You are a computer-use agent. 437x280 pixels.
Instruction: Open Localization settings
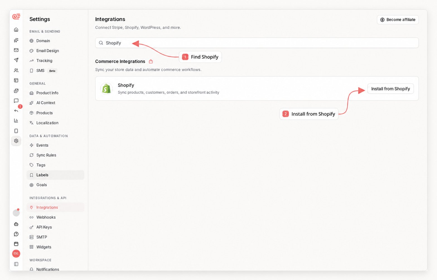pyautogui.click(x=55, y=123)
